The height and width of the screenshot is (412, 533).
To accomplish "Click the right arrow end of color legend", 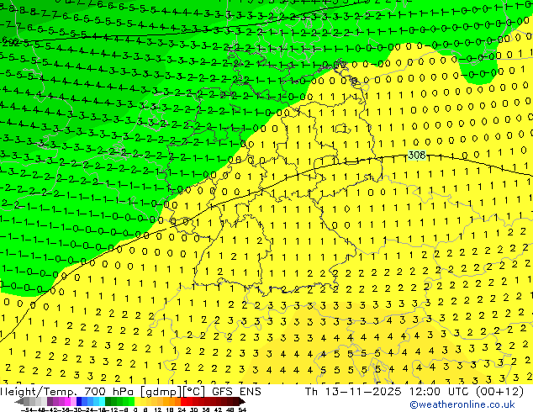I will pyautogui.click(x=243, y=401).
